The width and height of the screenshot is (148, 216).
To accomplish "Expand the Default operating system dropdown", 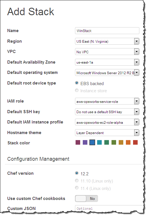I will (107, 73).
